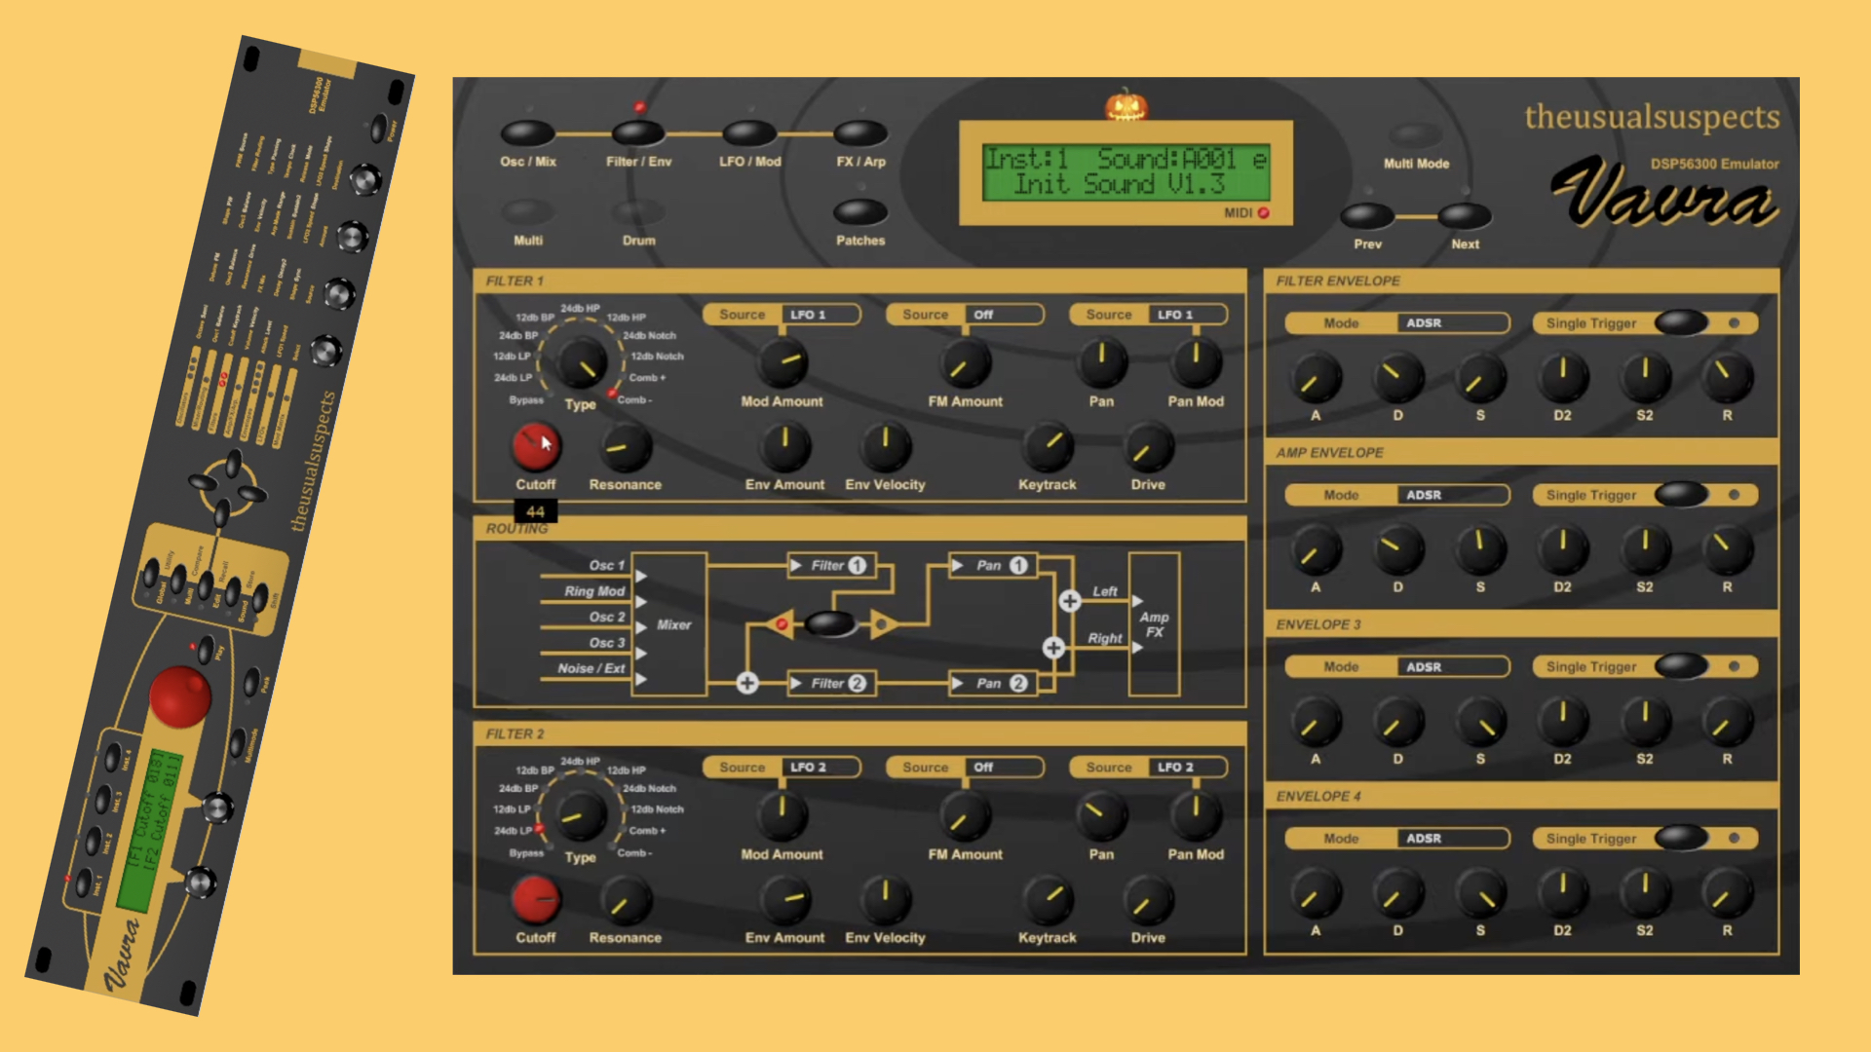Click the Filter 2 Pan knob
This screenshot has width=1871, height=1052.
click(1102, 816)
